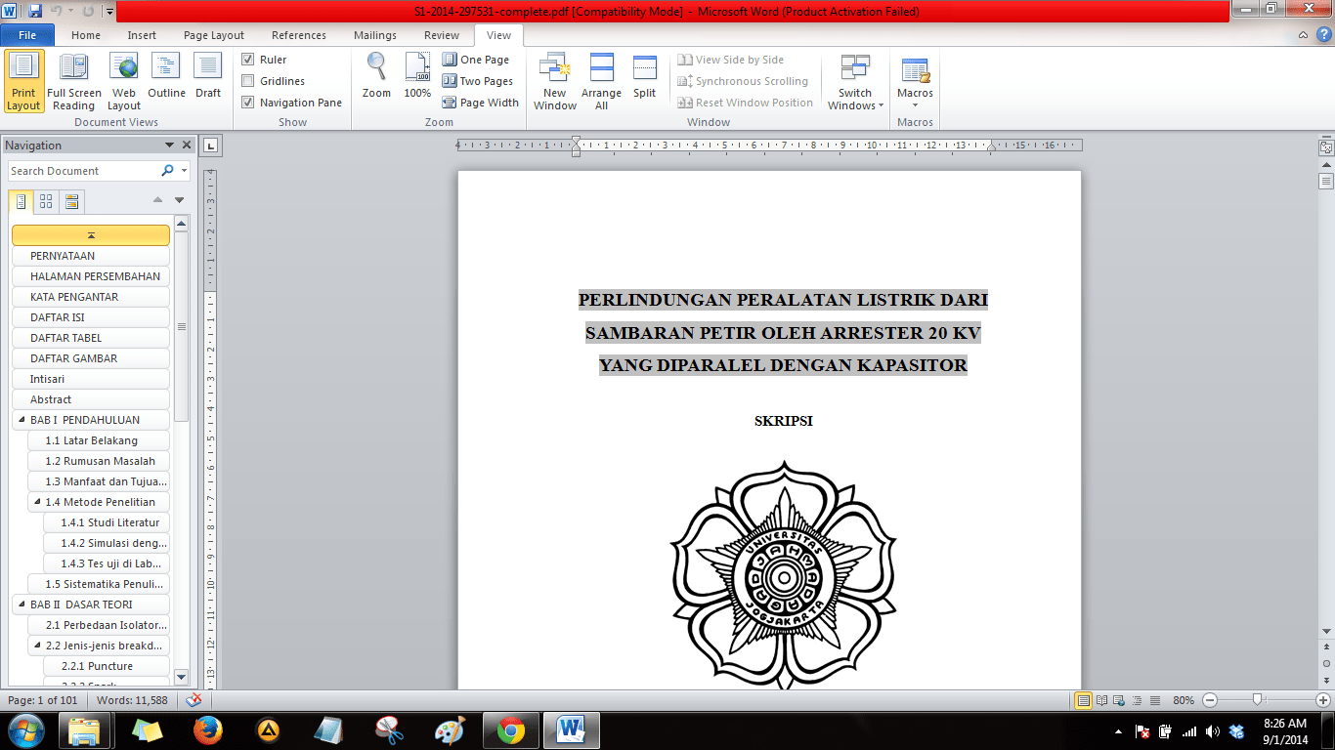Open the Insert tab
The image size is (1335, 750).
pyautogui.click(x=142, y=35)
